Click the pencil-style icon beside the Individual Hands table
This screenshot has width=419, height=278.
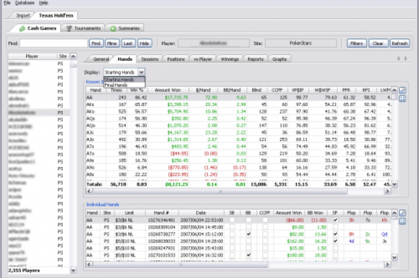pyautogui.click(x=402, y=213)
